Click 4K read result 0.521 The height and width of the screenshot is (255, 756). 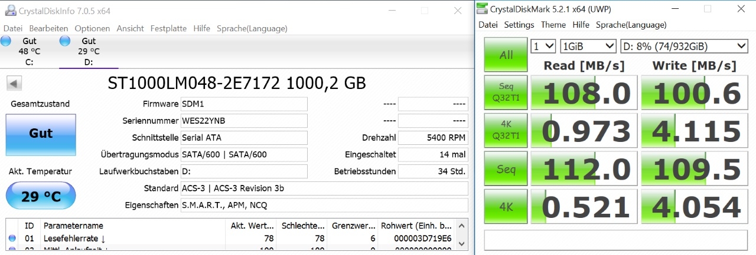point(585,207)
